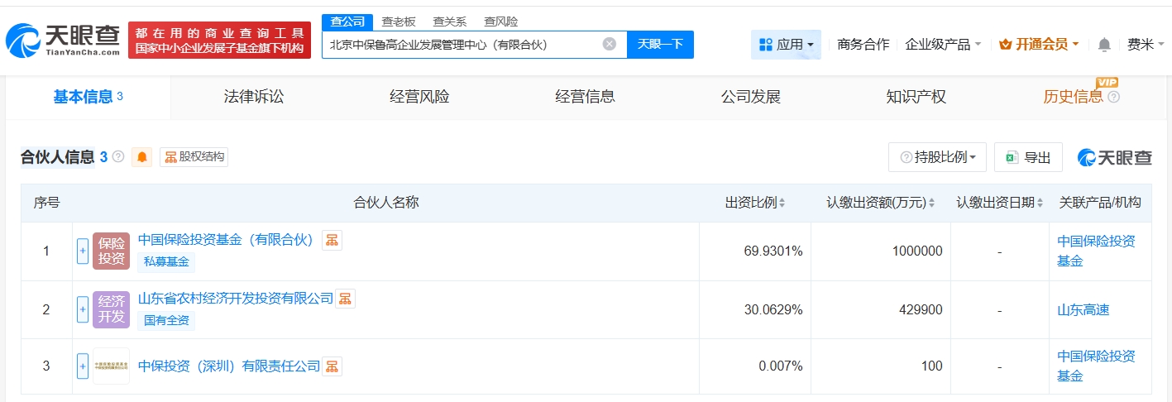Click the 天眼一下 search button

[660, 45]
